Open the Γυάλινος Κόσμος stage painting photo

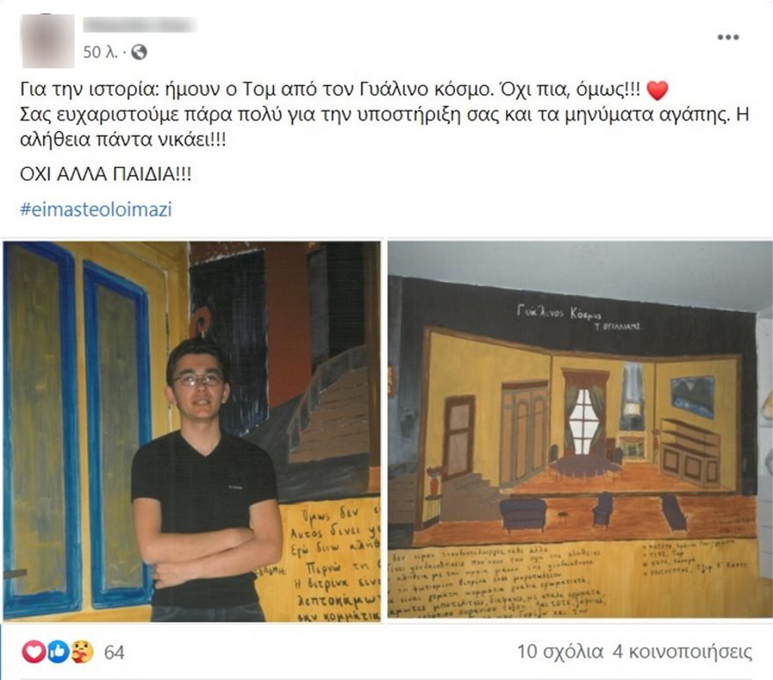(581, 430)
